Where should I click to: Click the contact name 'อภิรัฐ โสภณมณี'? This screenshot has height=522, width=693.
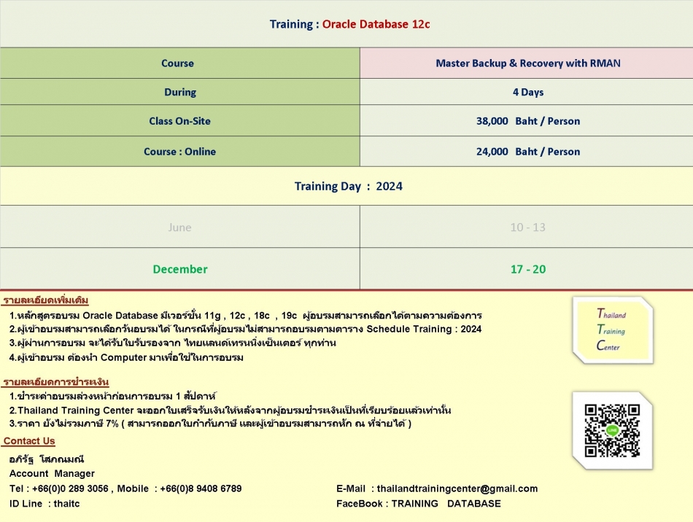[x=47, y=459]
